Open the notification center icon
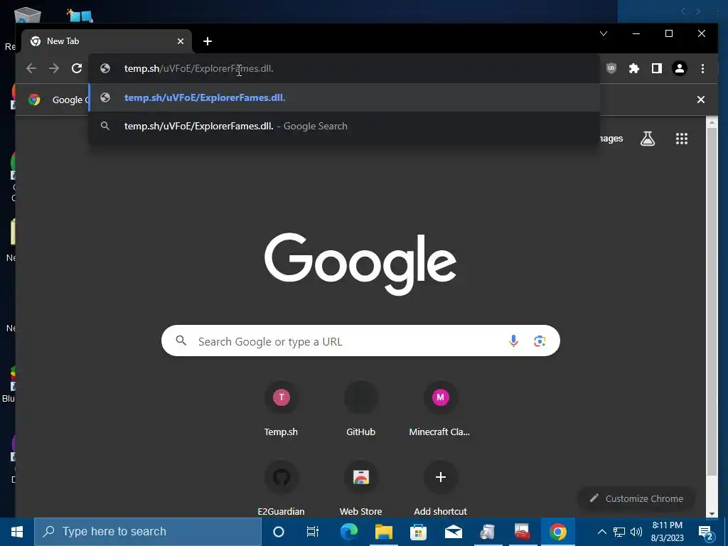 706,532
